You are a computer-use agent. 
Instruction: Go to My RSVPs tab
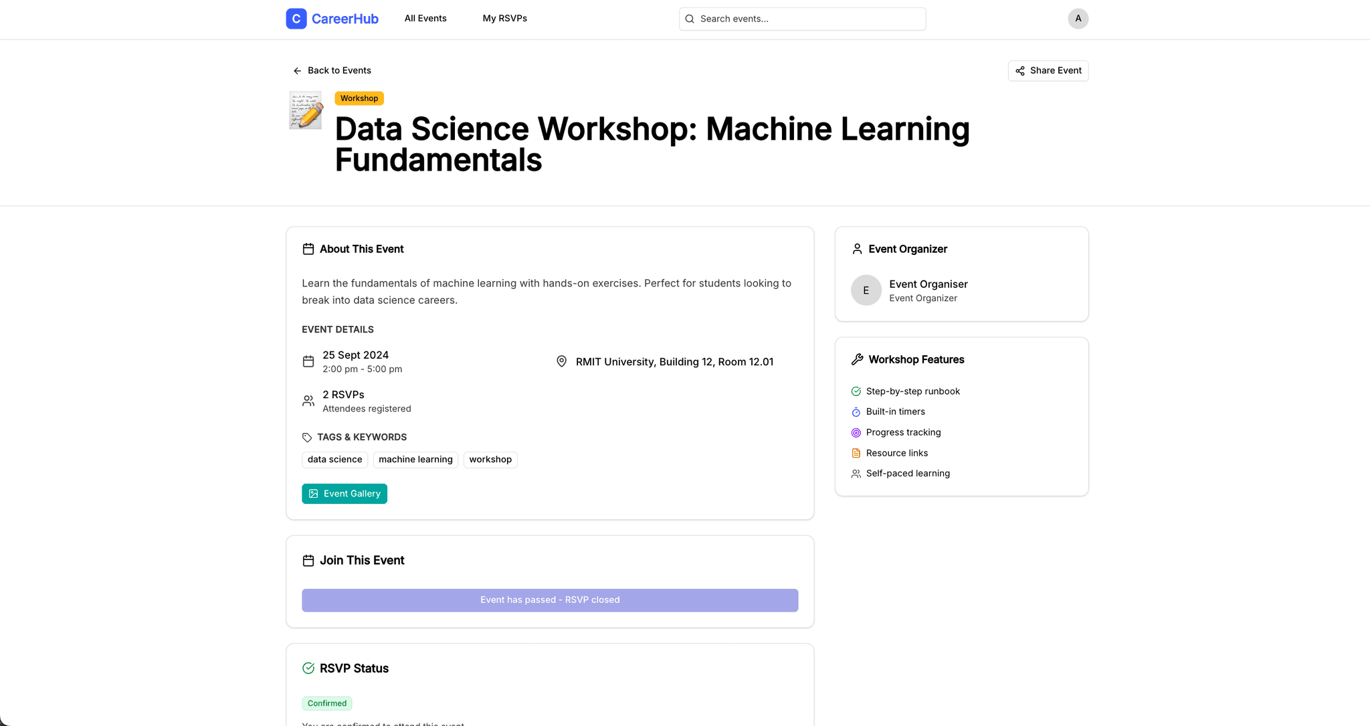pyautogui.click(x=504, y=19)
